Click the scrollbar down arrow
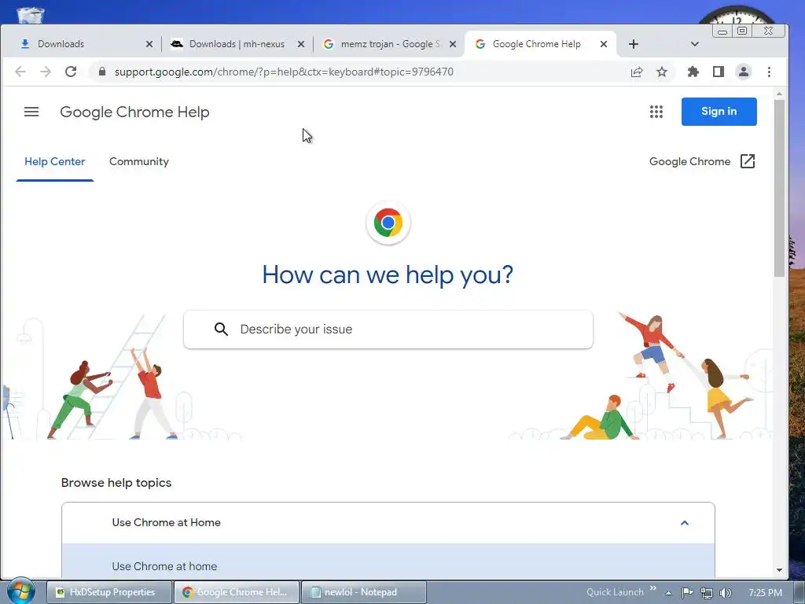Image resolution: width=805 pixels, height=604 pixels. coord(779,569)
